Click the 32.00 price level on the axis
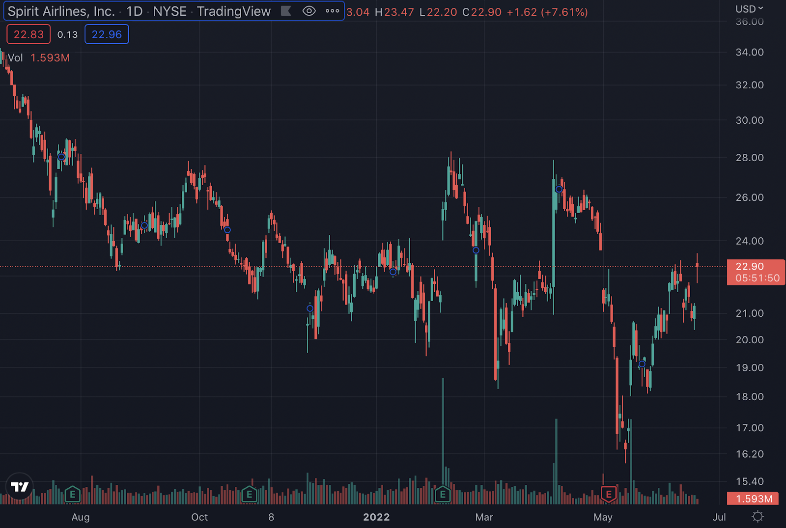Screen dimensions: 786x528 (x=750, y=85)
